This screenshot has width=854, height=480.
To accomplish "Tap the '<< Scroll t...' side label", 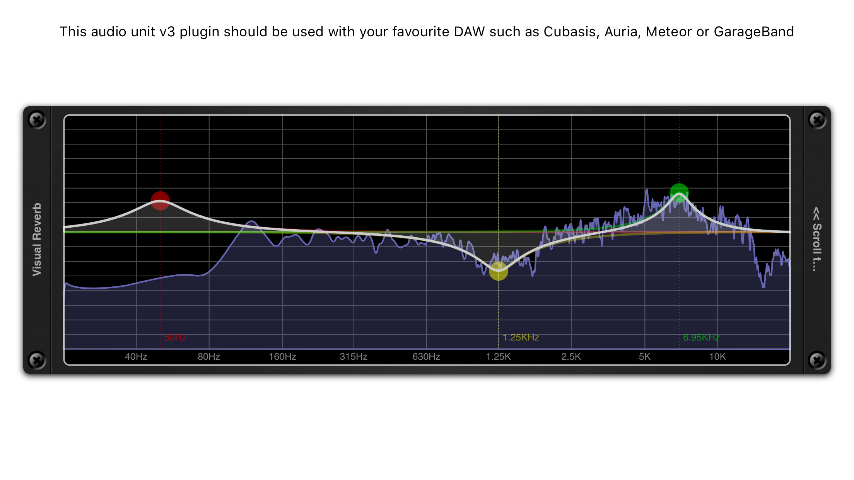I will click(x=816, y=239).
